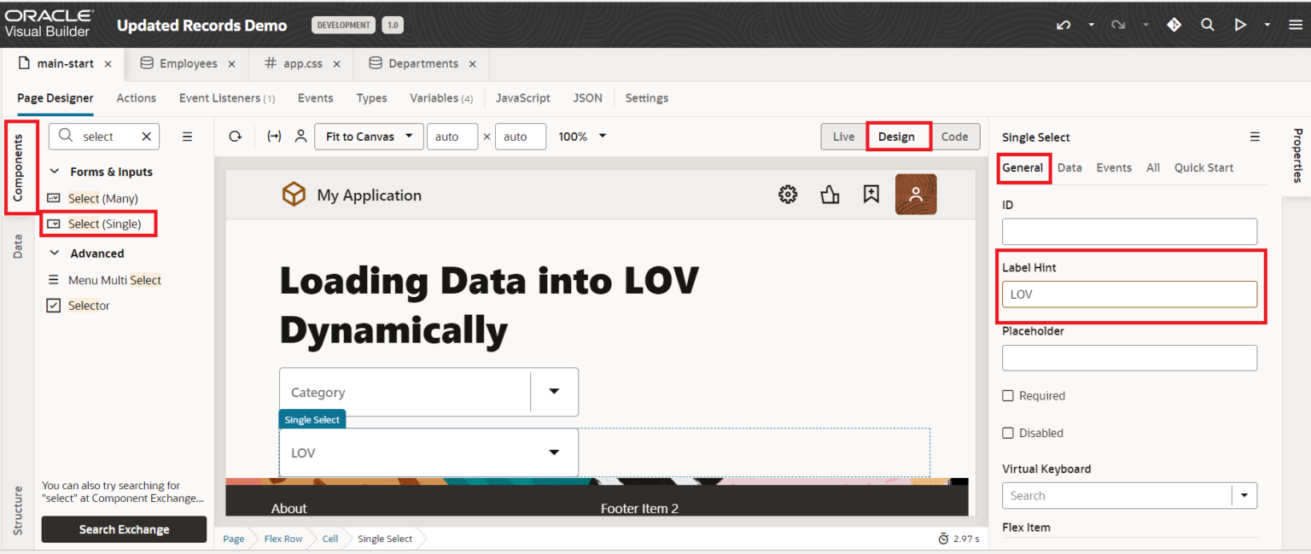Type in the Label Hint field
The image size is (1311, 554).
pyautogui.click(x=1129, y=294)
